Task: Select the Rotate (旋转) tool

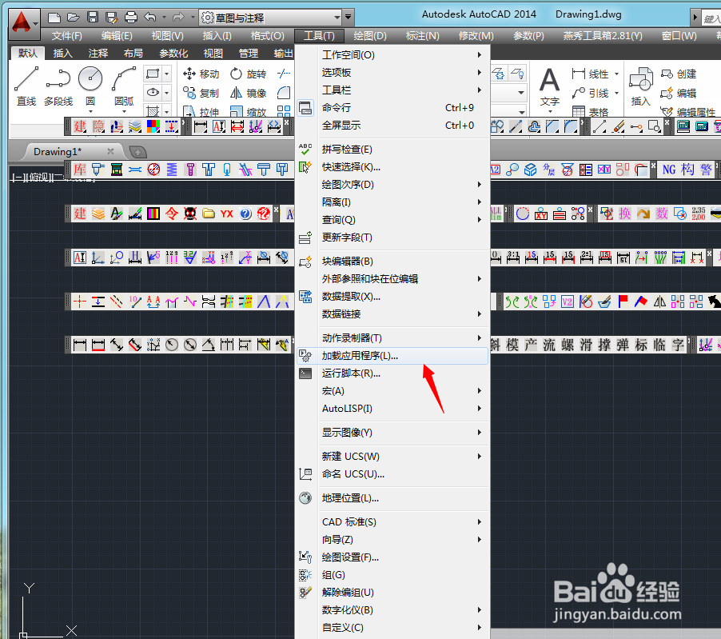Action: pos(248,74)
